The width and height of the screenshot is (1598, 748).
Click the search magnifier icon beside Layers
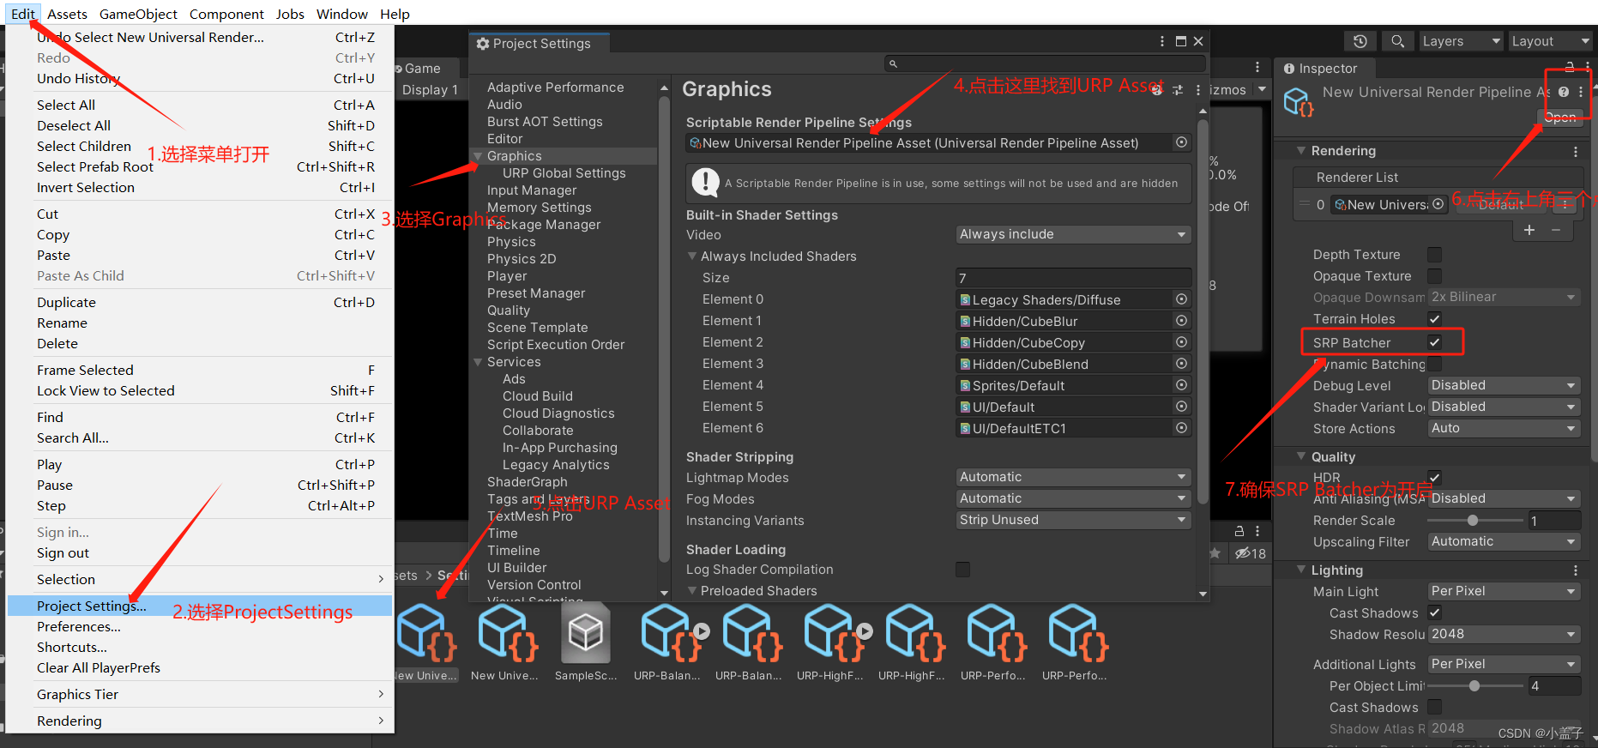[x=1397, y=41]
